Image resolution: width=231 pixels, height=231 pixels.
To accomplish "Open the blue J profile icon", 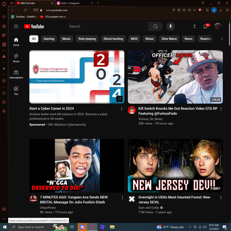I will pyautogui.click(x=214, y=10).
